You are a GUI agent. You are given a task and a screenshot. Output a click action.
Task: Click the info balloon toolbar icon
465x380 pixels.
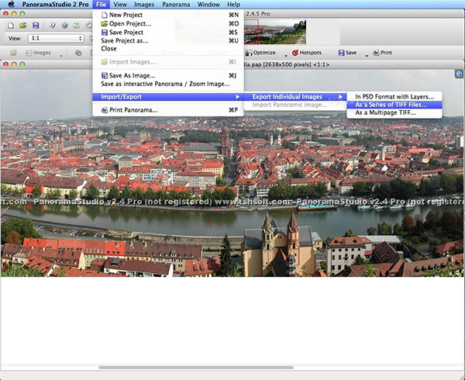(53, 26)
